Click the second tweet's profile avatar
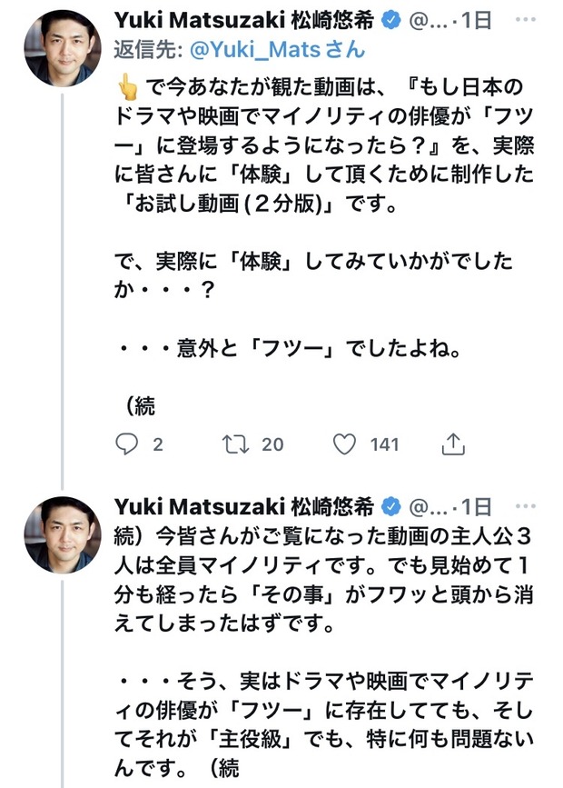 pos(62,534)
